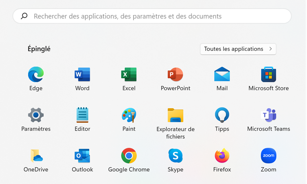Open OneDrive cloud folder app
Image resolution: width=307 pixels, height=184 pixels.
[36, 156]
